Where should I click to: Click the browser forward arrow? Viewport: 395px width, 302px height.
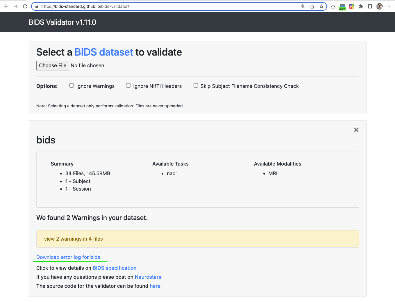click(x=16, y=6)
